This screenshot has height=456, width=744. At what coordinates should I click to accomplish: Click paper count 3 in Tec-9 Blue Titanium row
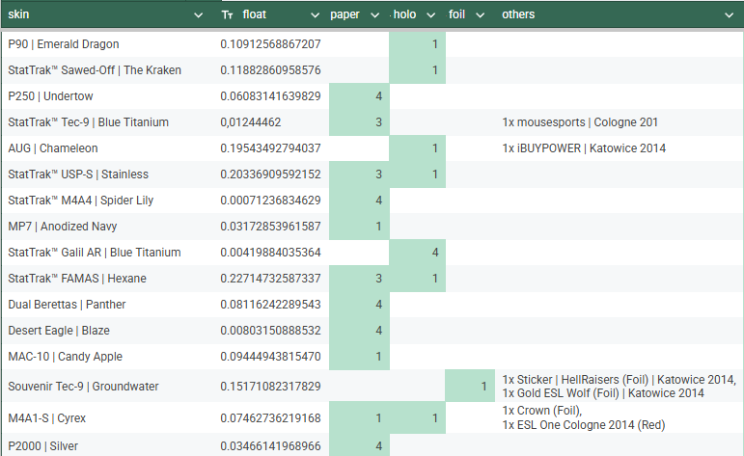359,122
